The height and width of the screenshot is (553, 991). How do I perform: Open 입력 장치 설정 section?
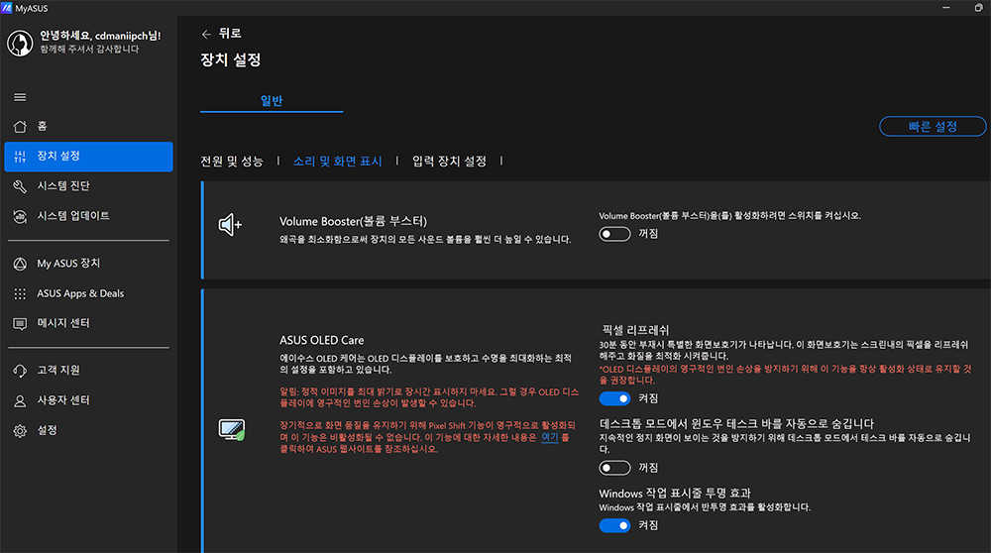tap(449, 162)
